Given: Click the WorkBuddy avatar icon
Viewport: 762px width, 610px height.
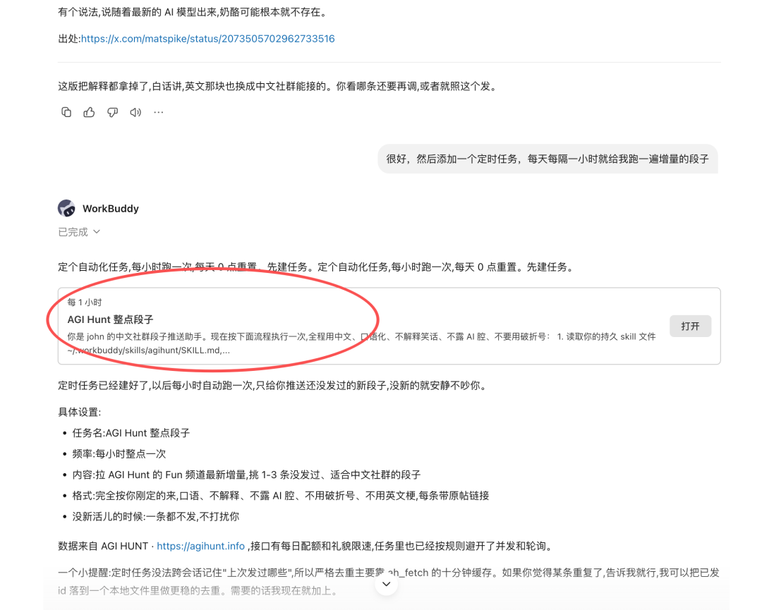Looking at the screenshot, I should pyautogui.click(x=66, y=208).
